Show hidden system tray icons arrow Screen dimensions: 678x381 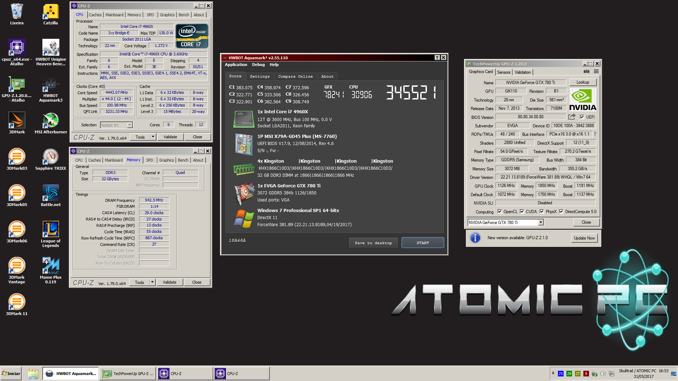click(553, 373)
